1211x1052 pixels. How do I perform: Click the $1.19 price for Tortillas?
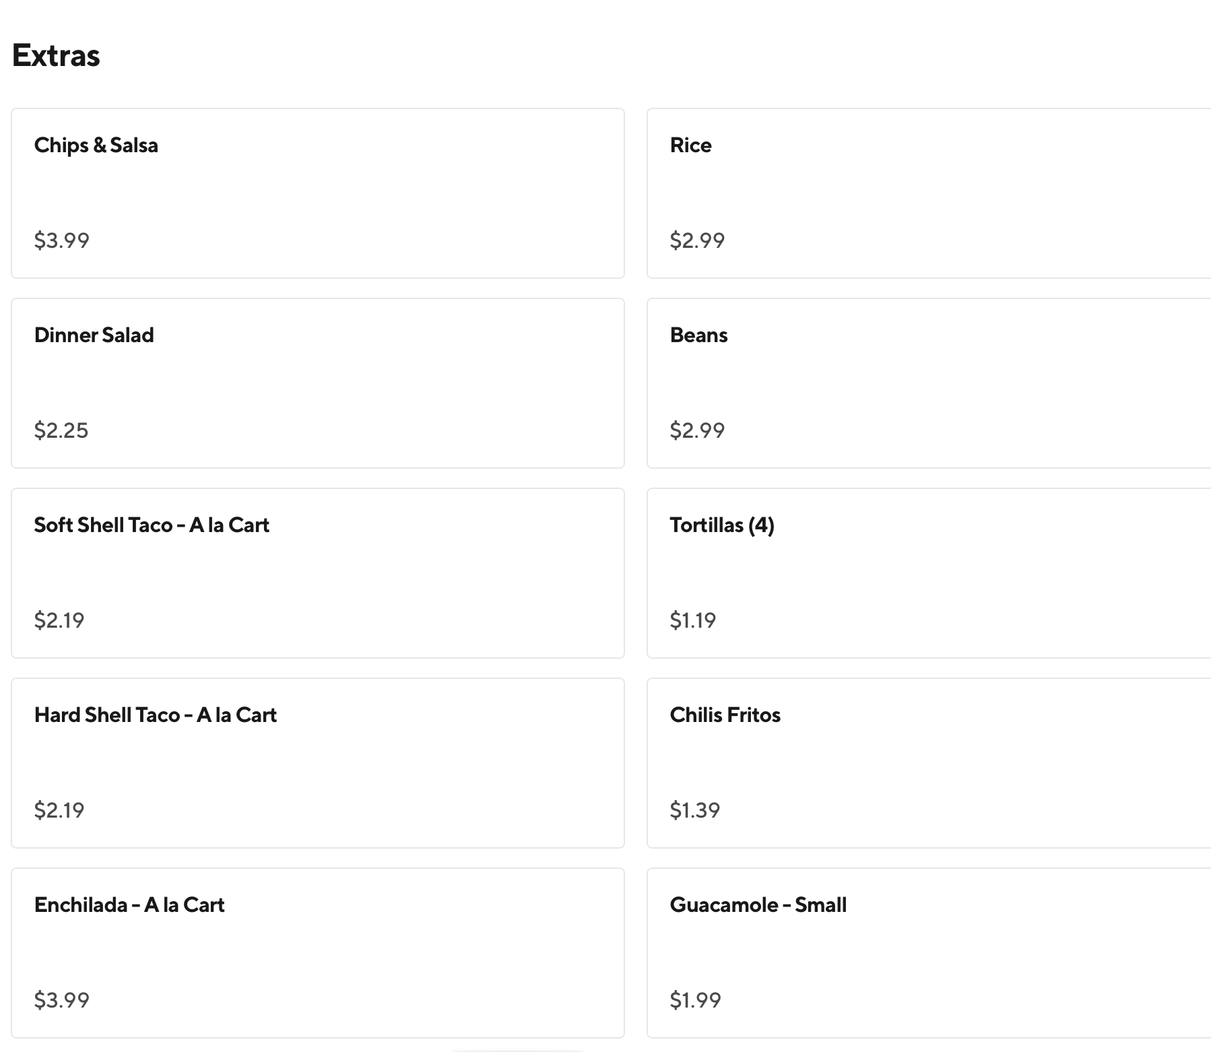tap(693, 620)
